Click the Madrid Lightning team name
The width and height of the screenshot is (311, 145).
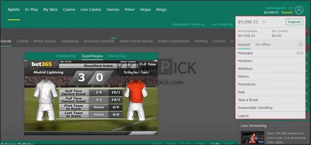point(49,72)
